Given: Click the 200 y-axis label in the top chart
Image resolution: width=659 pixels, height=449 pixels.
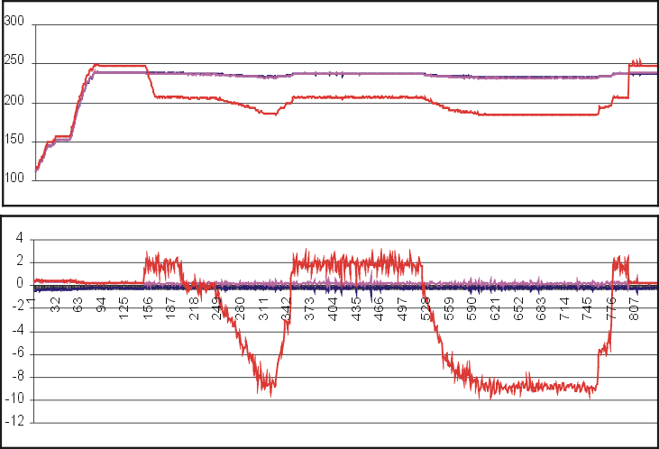Looking at the screenshot, I should click(14, 103).
